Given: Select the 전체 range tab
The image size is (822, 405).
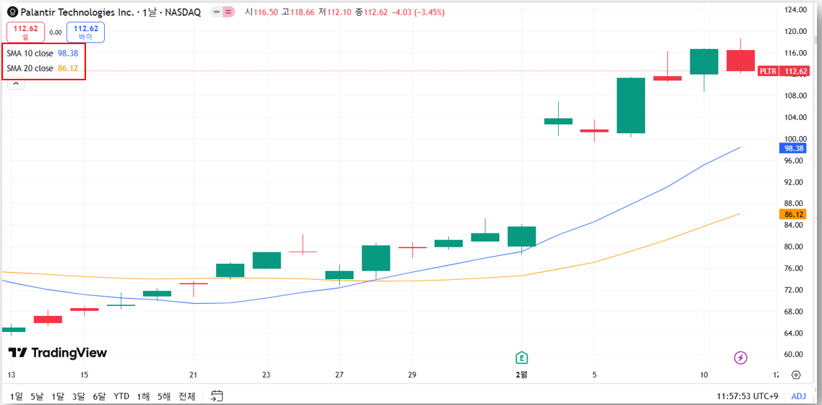Looking at the screenshot, I should 187,396.
